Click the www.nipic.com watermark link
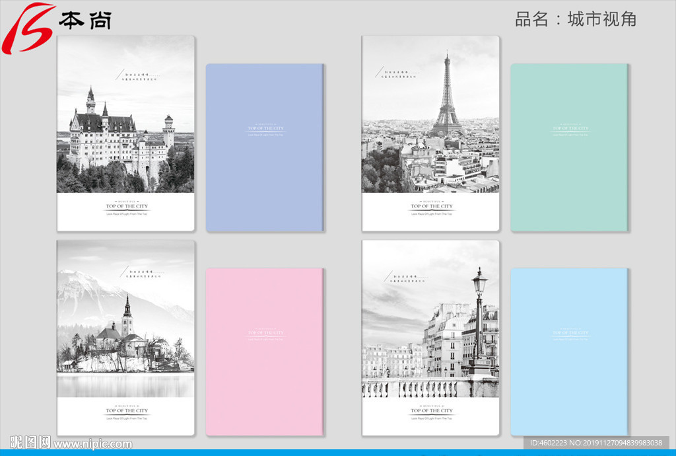676x456 pixels. pyautogui.click(x=93, y=444)
